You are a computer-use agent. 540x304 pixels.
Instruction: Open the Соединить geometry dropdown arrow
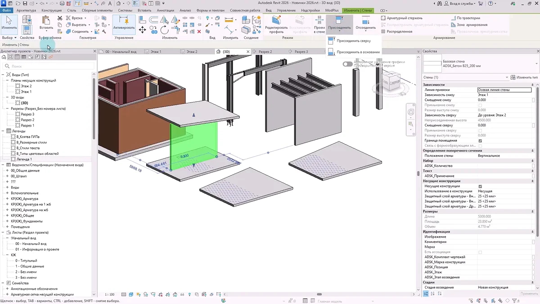91,32
